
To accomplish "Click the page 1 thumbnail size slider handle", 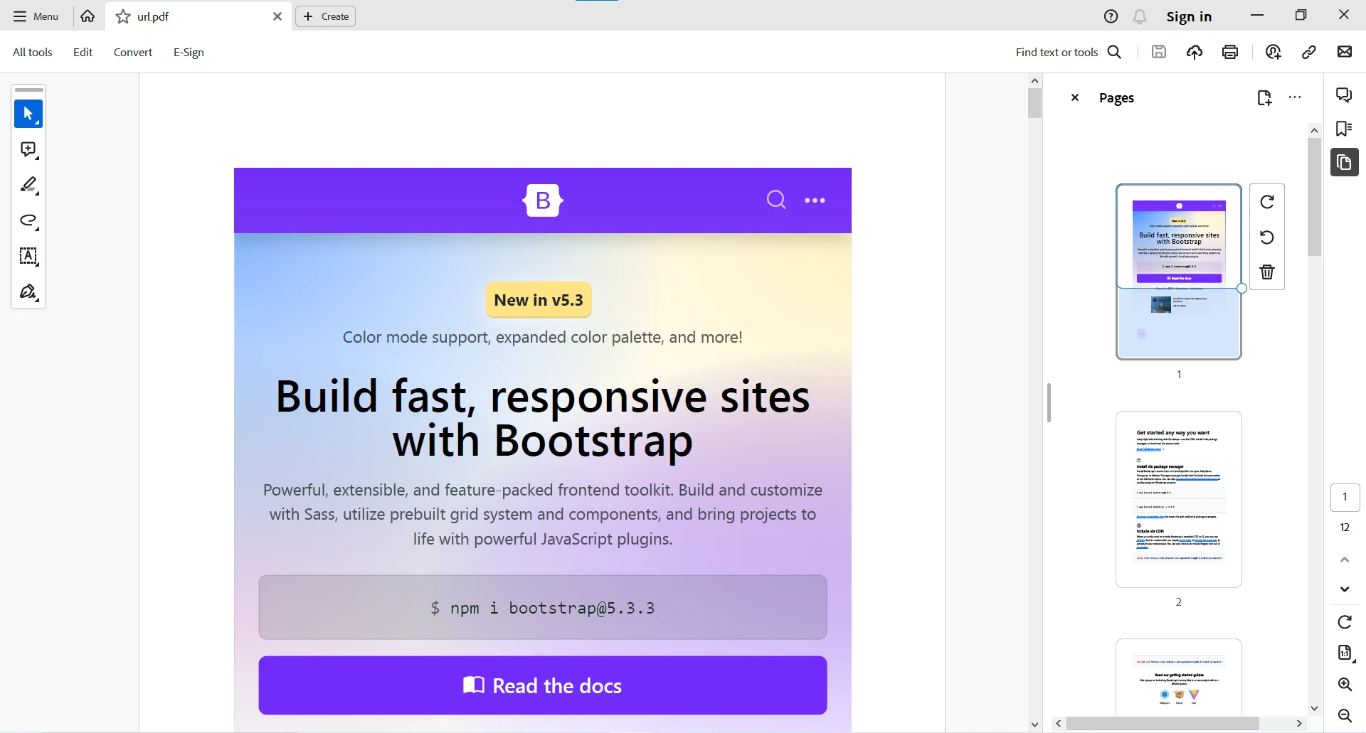I will click(1241, 289).
